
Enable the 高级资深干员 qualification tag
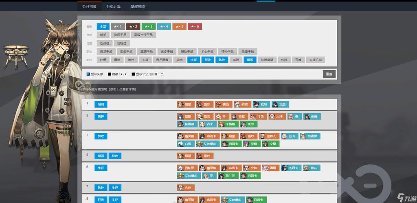[x=143, y=35]
